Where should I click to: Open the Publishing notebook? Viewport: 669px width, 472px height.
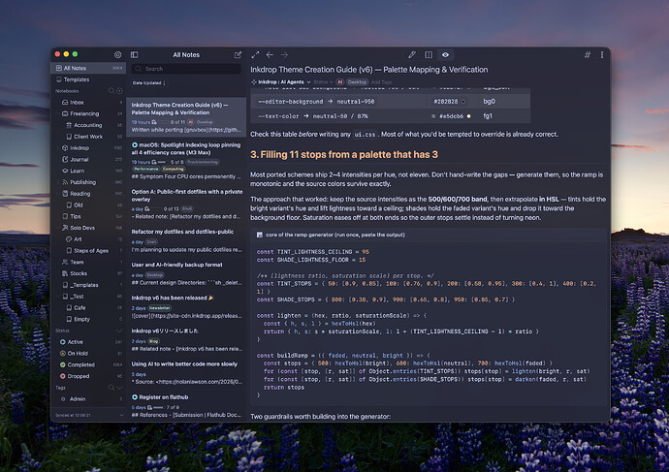pos(88,182)
